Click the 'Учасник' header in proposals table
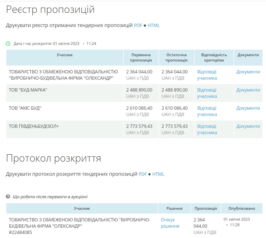The height and width of the screenshot is (238, 266). 65,55
